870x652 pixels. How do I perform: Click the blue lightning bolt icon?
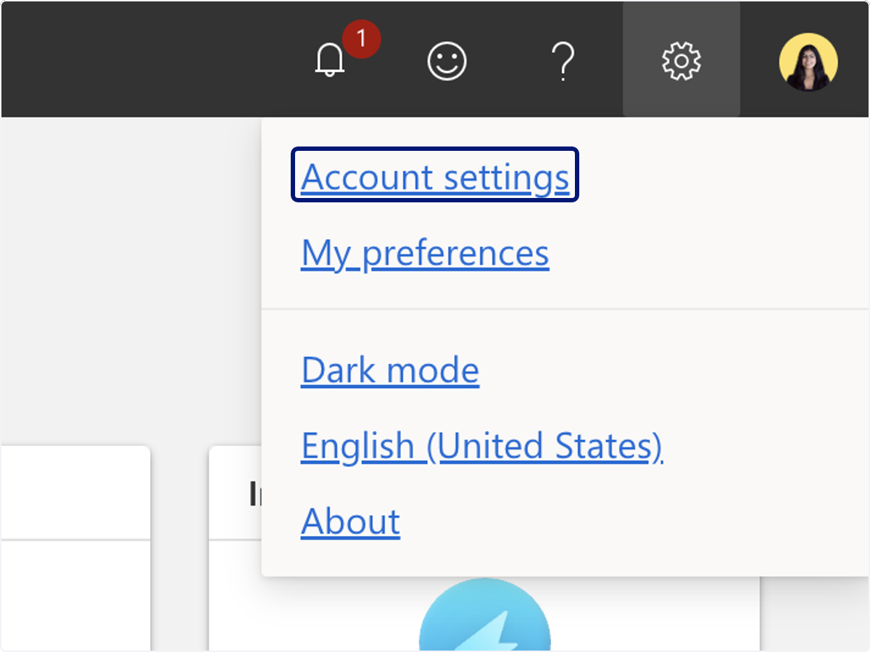(x=485, y=615)
